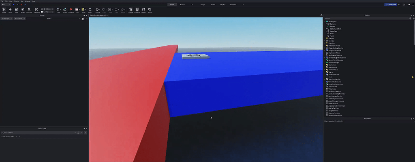Toggle the move snap checkbox
This screenshot has width=415, height=162.
tap(42, 9)
